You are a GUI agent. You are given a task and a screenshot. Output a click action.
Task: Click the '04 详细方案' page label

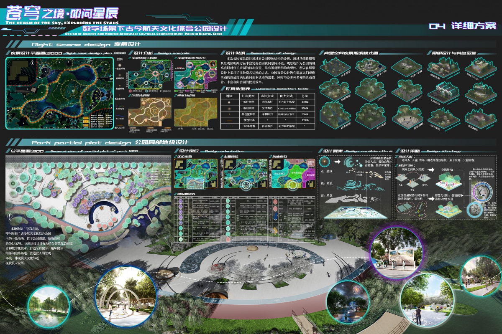pyautogui.click(x=463, y=26)
